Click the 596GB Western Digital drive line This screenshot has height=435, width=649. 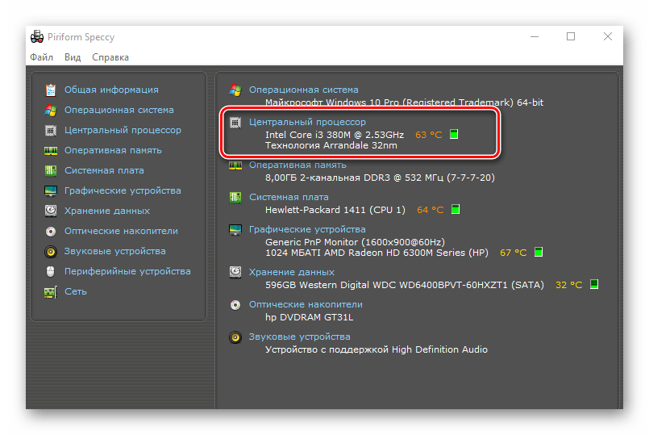pyautogui.click(x=405, y=285)
